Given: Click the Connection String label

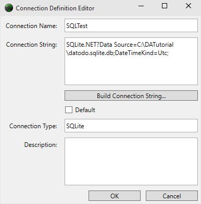Looking at the screenshot, I should click(x=32, y=45).
